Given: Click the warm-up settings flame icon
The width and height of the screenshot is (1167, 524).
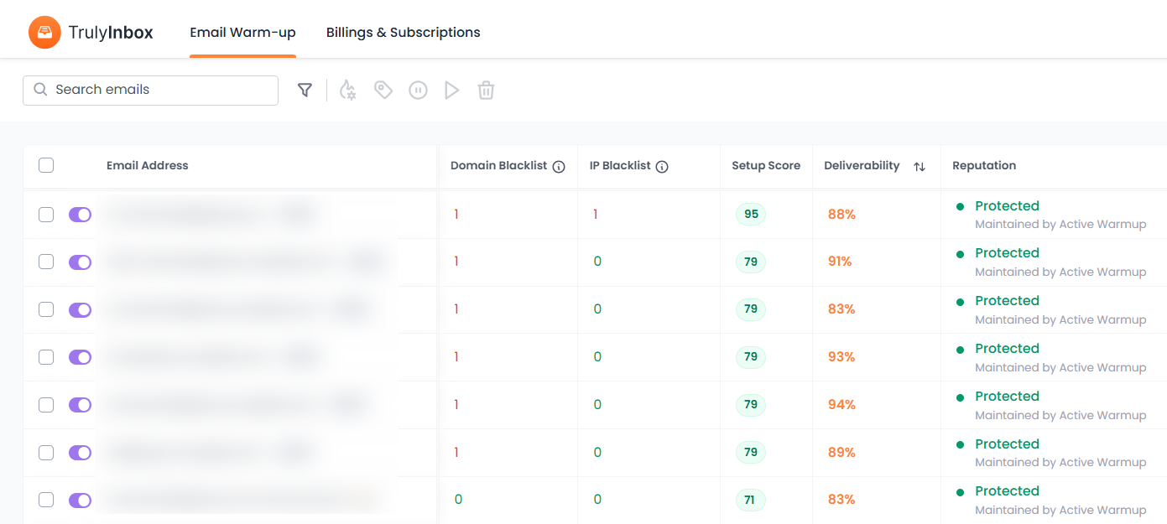Looking at the screenshot, I should 347,90.
